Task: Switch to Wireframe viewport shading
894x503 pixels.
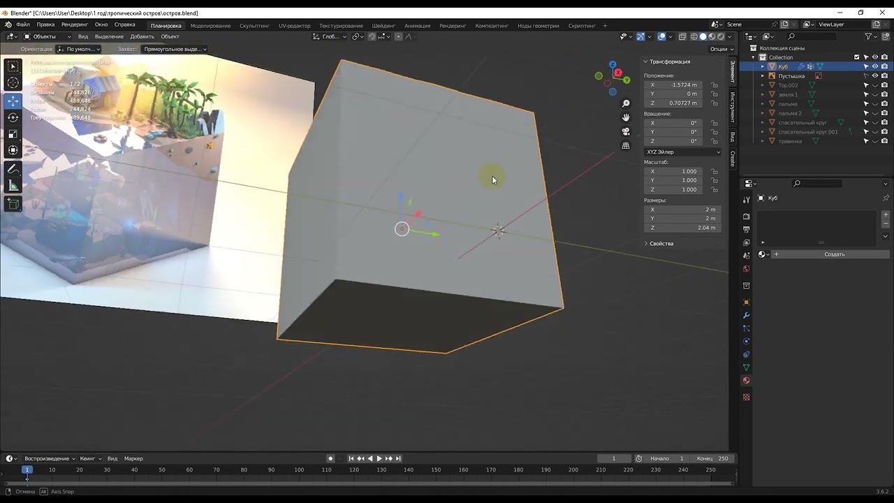Action: point(694,36)
